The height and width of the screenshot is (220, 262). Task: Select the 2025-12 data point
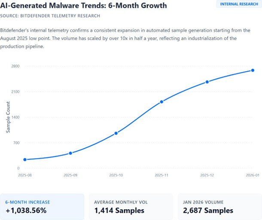207,82
